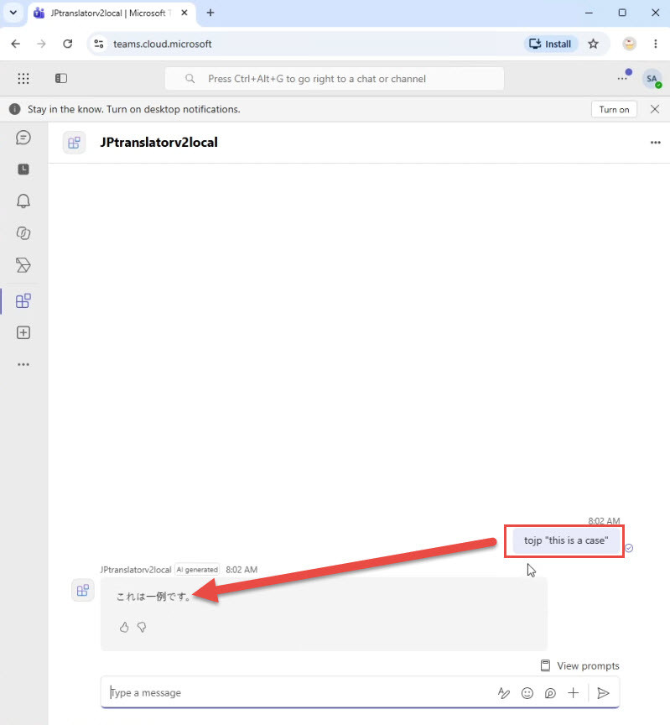
Task: View site information icon in address bar
Action: click(x=99, y=44)
